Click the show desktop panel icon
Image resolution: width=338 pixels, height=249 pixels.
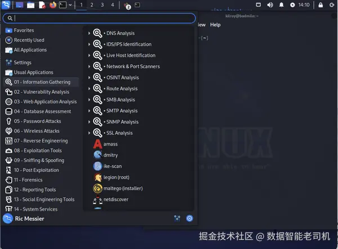[19, 4]
